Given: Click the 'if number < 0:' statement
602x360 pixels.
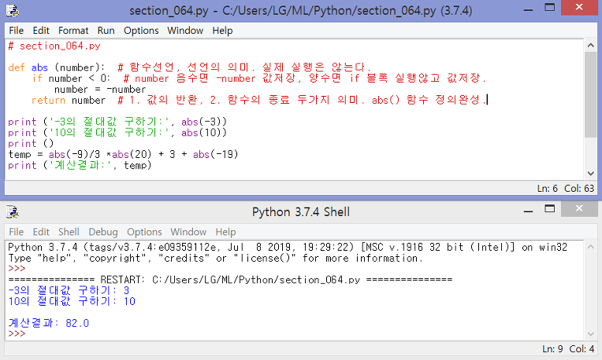Looking at the screenshot, I should 71,79.
